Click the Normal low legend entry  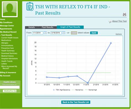coord(78,90)
